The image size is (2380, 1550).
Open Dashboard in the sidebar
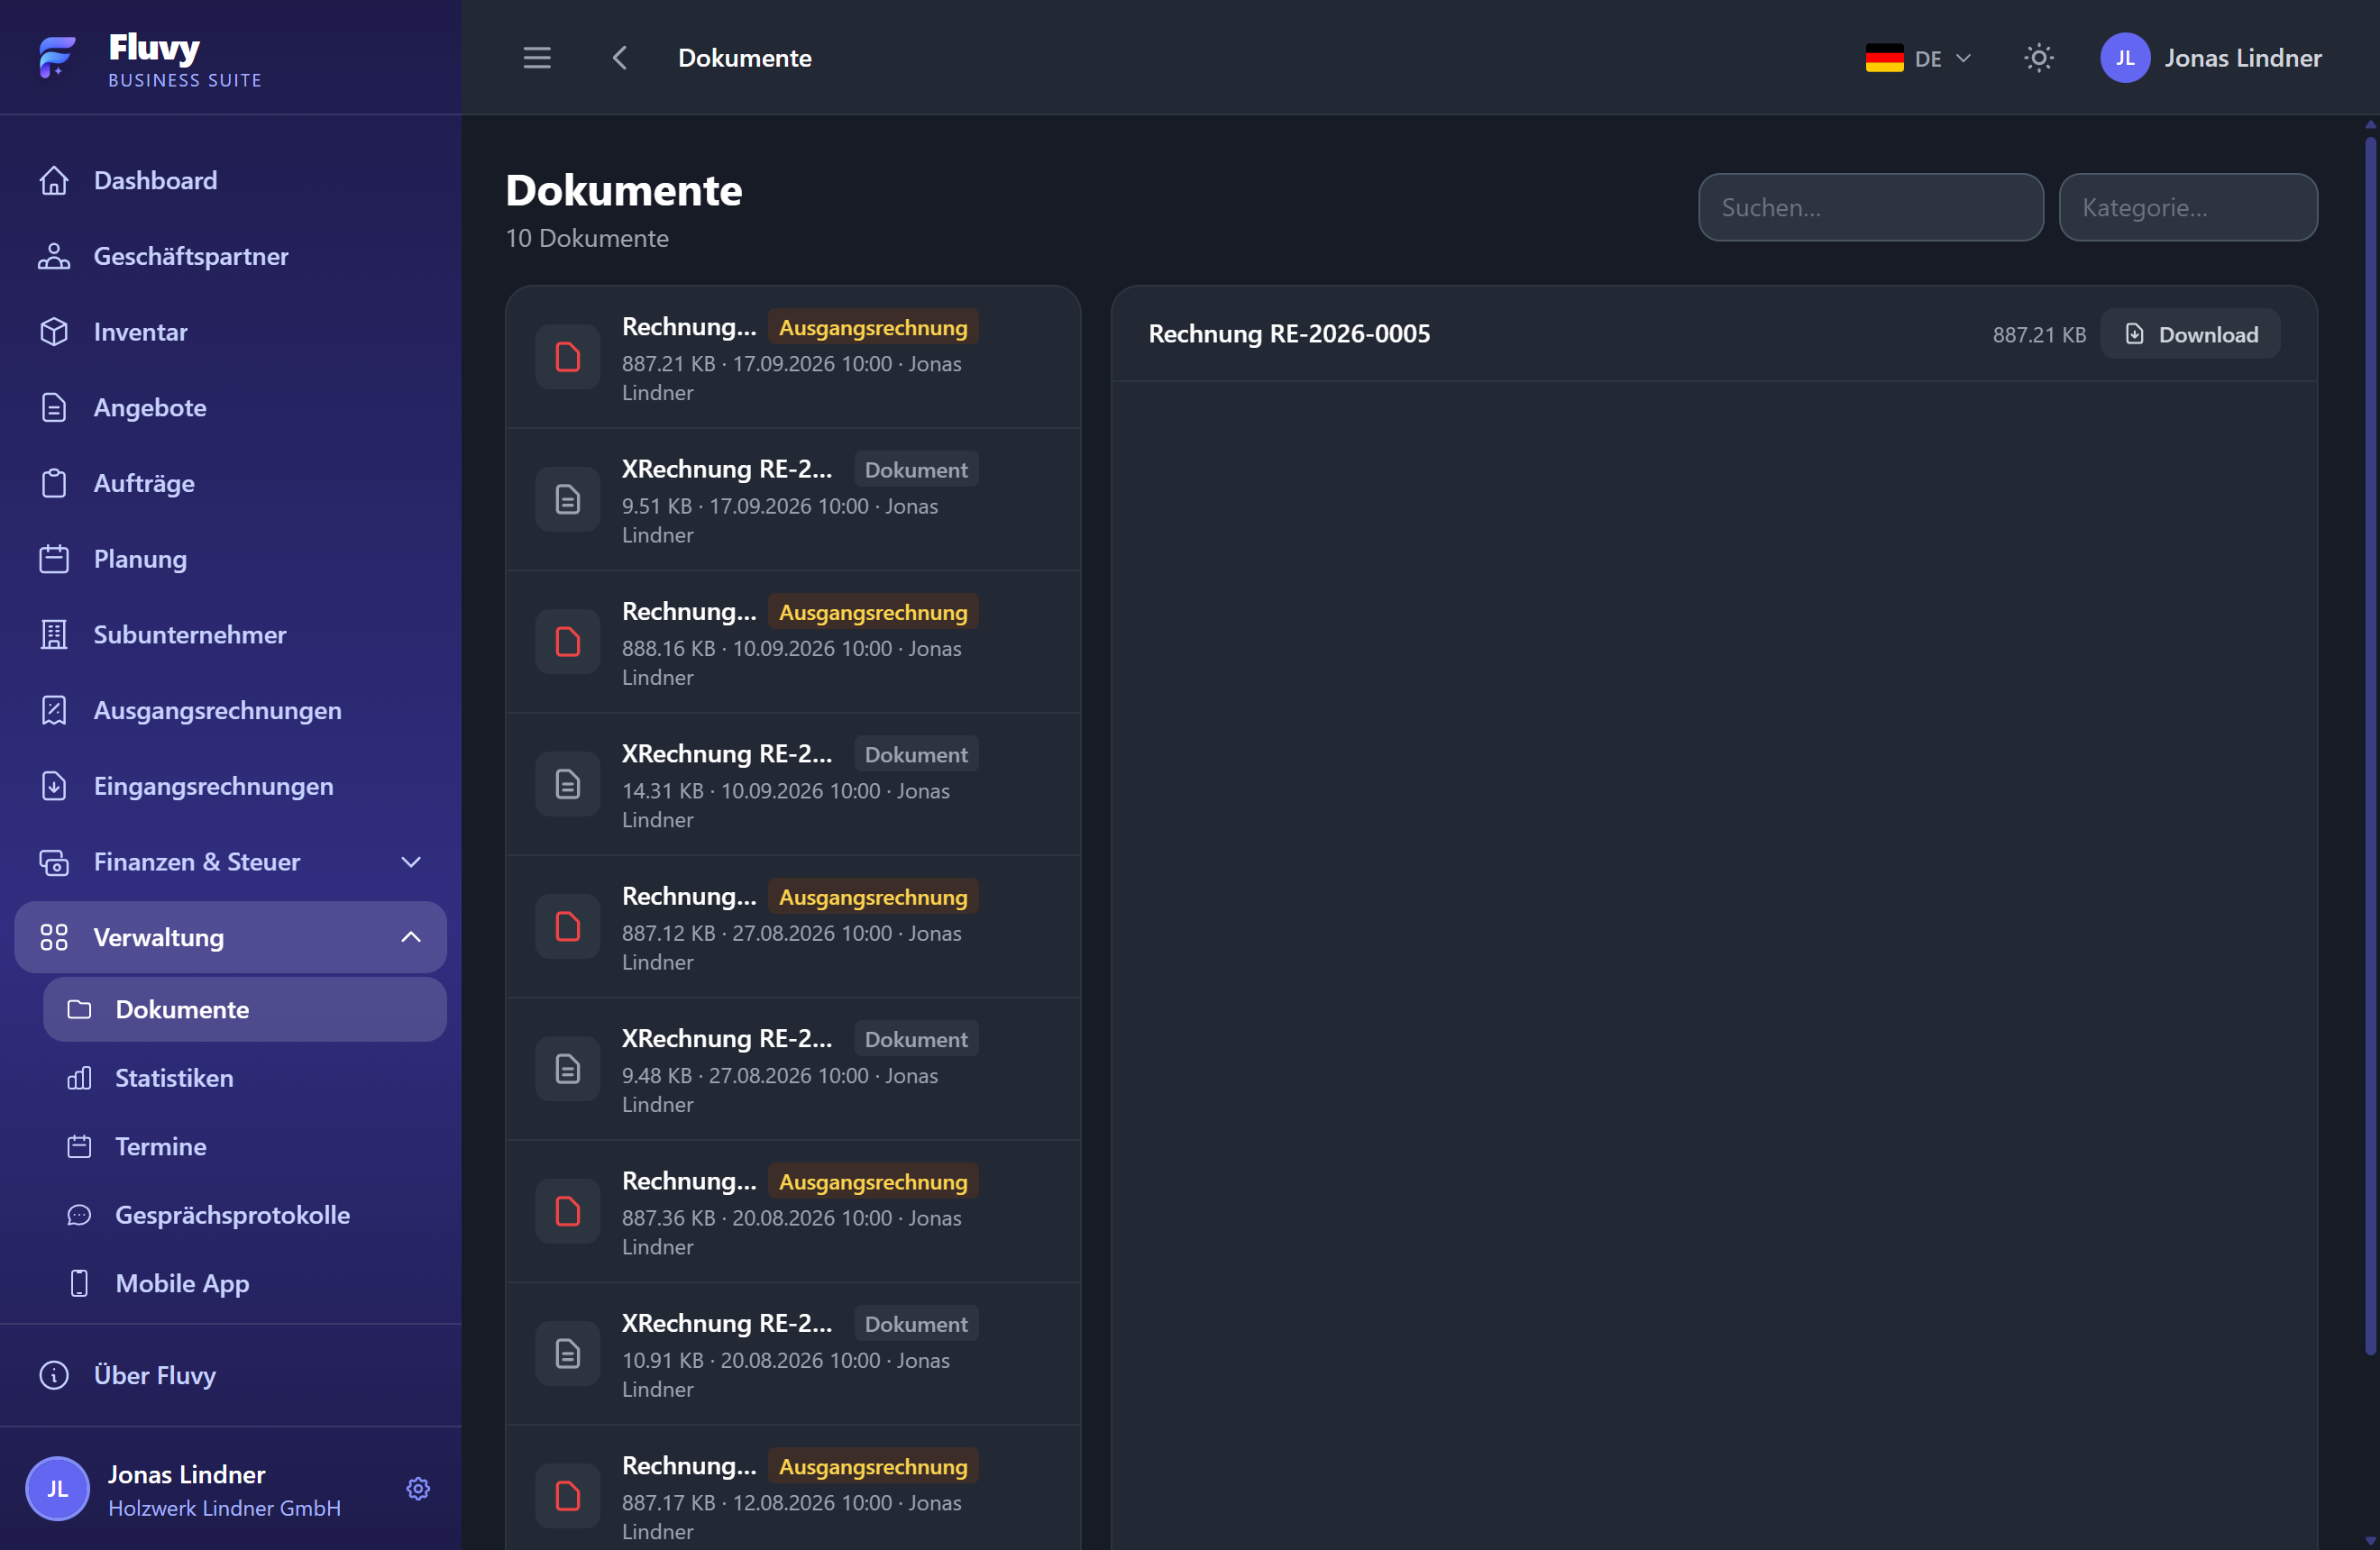coord(231,180)
